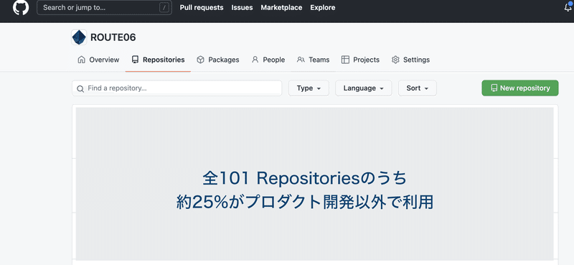The image size is (574, 265).
Task: Switch to the People tab
Action: point(268,60)
